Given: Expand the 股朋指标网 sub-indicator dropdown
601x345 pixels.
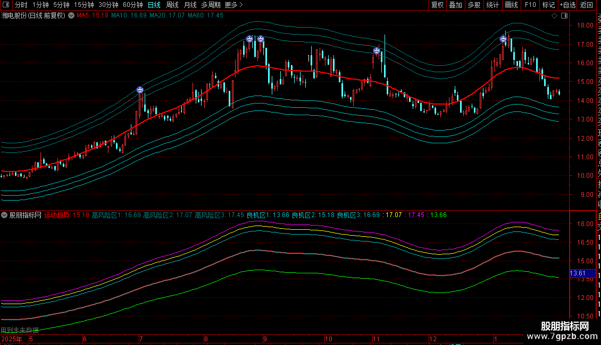Looking at the screenshot, I should point(5,215).
